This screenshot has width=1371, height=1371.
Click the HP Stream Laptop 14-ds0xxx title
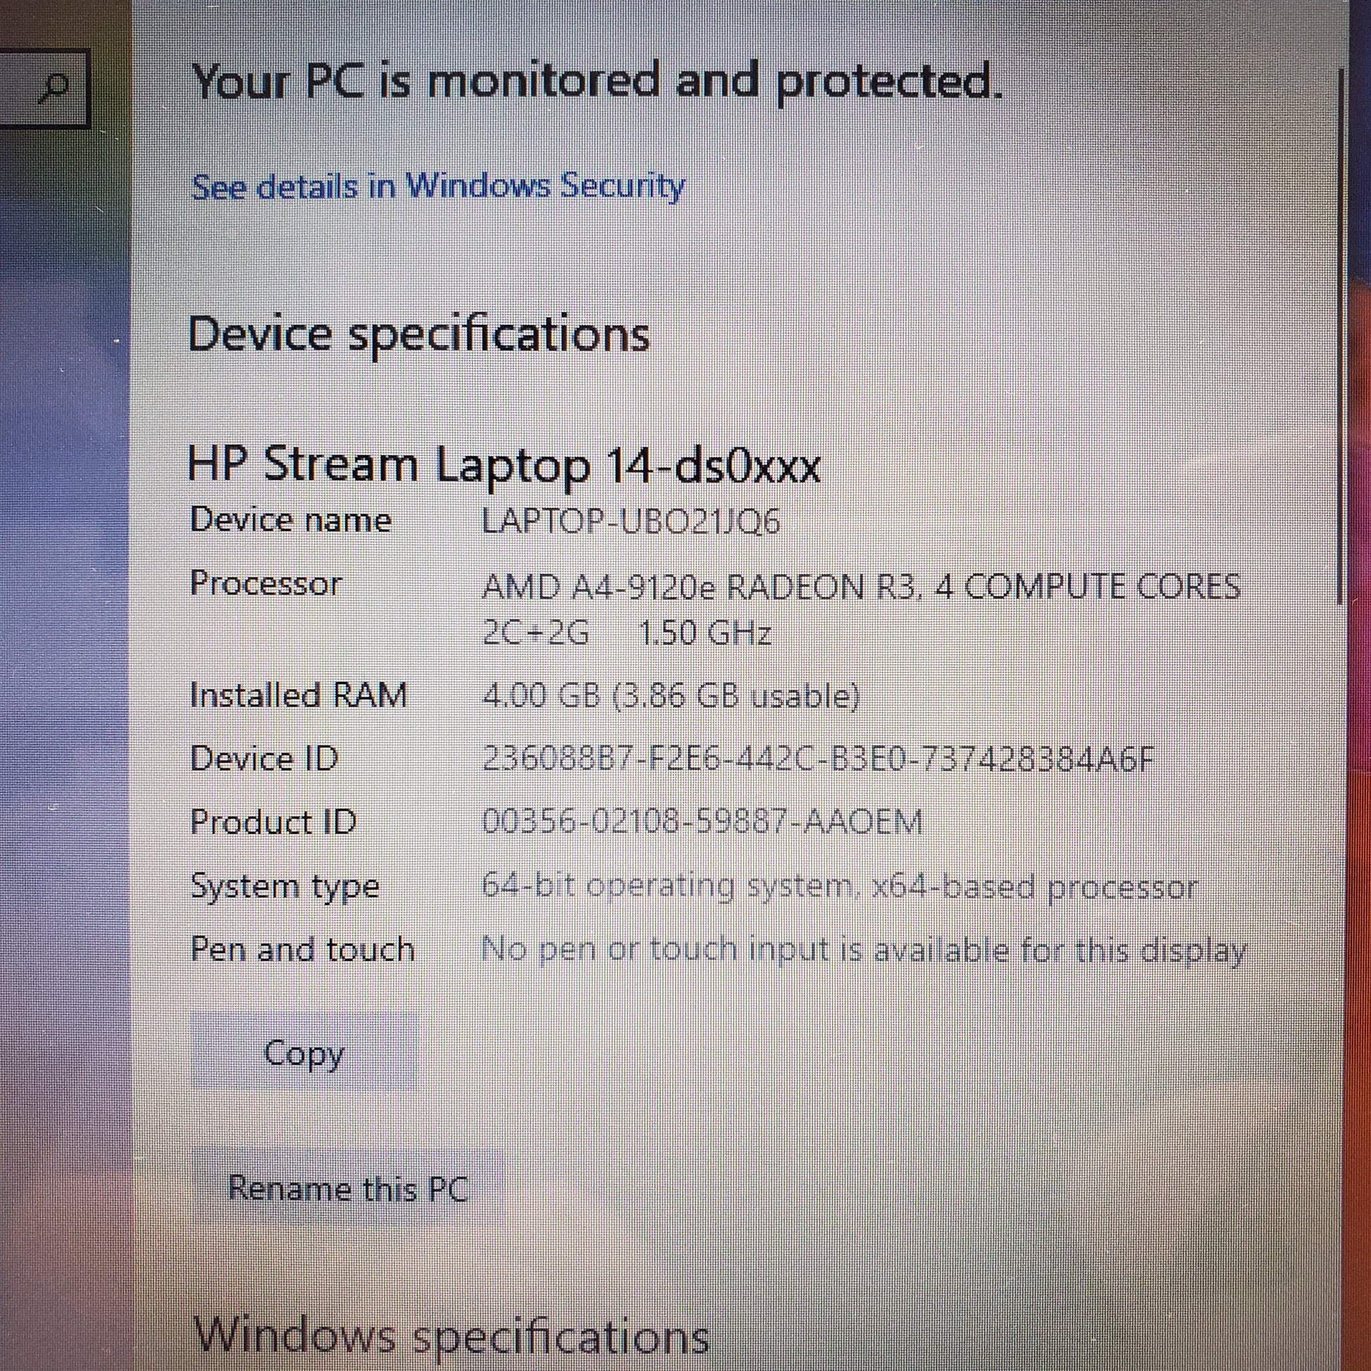click(504, 466)
